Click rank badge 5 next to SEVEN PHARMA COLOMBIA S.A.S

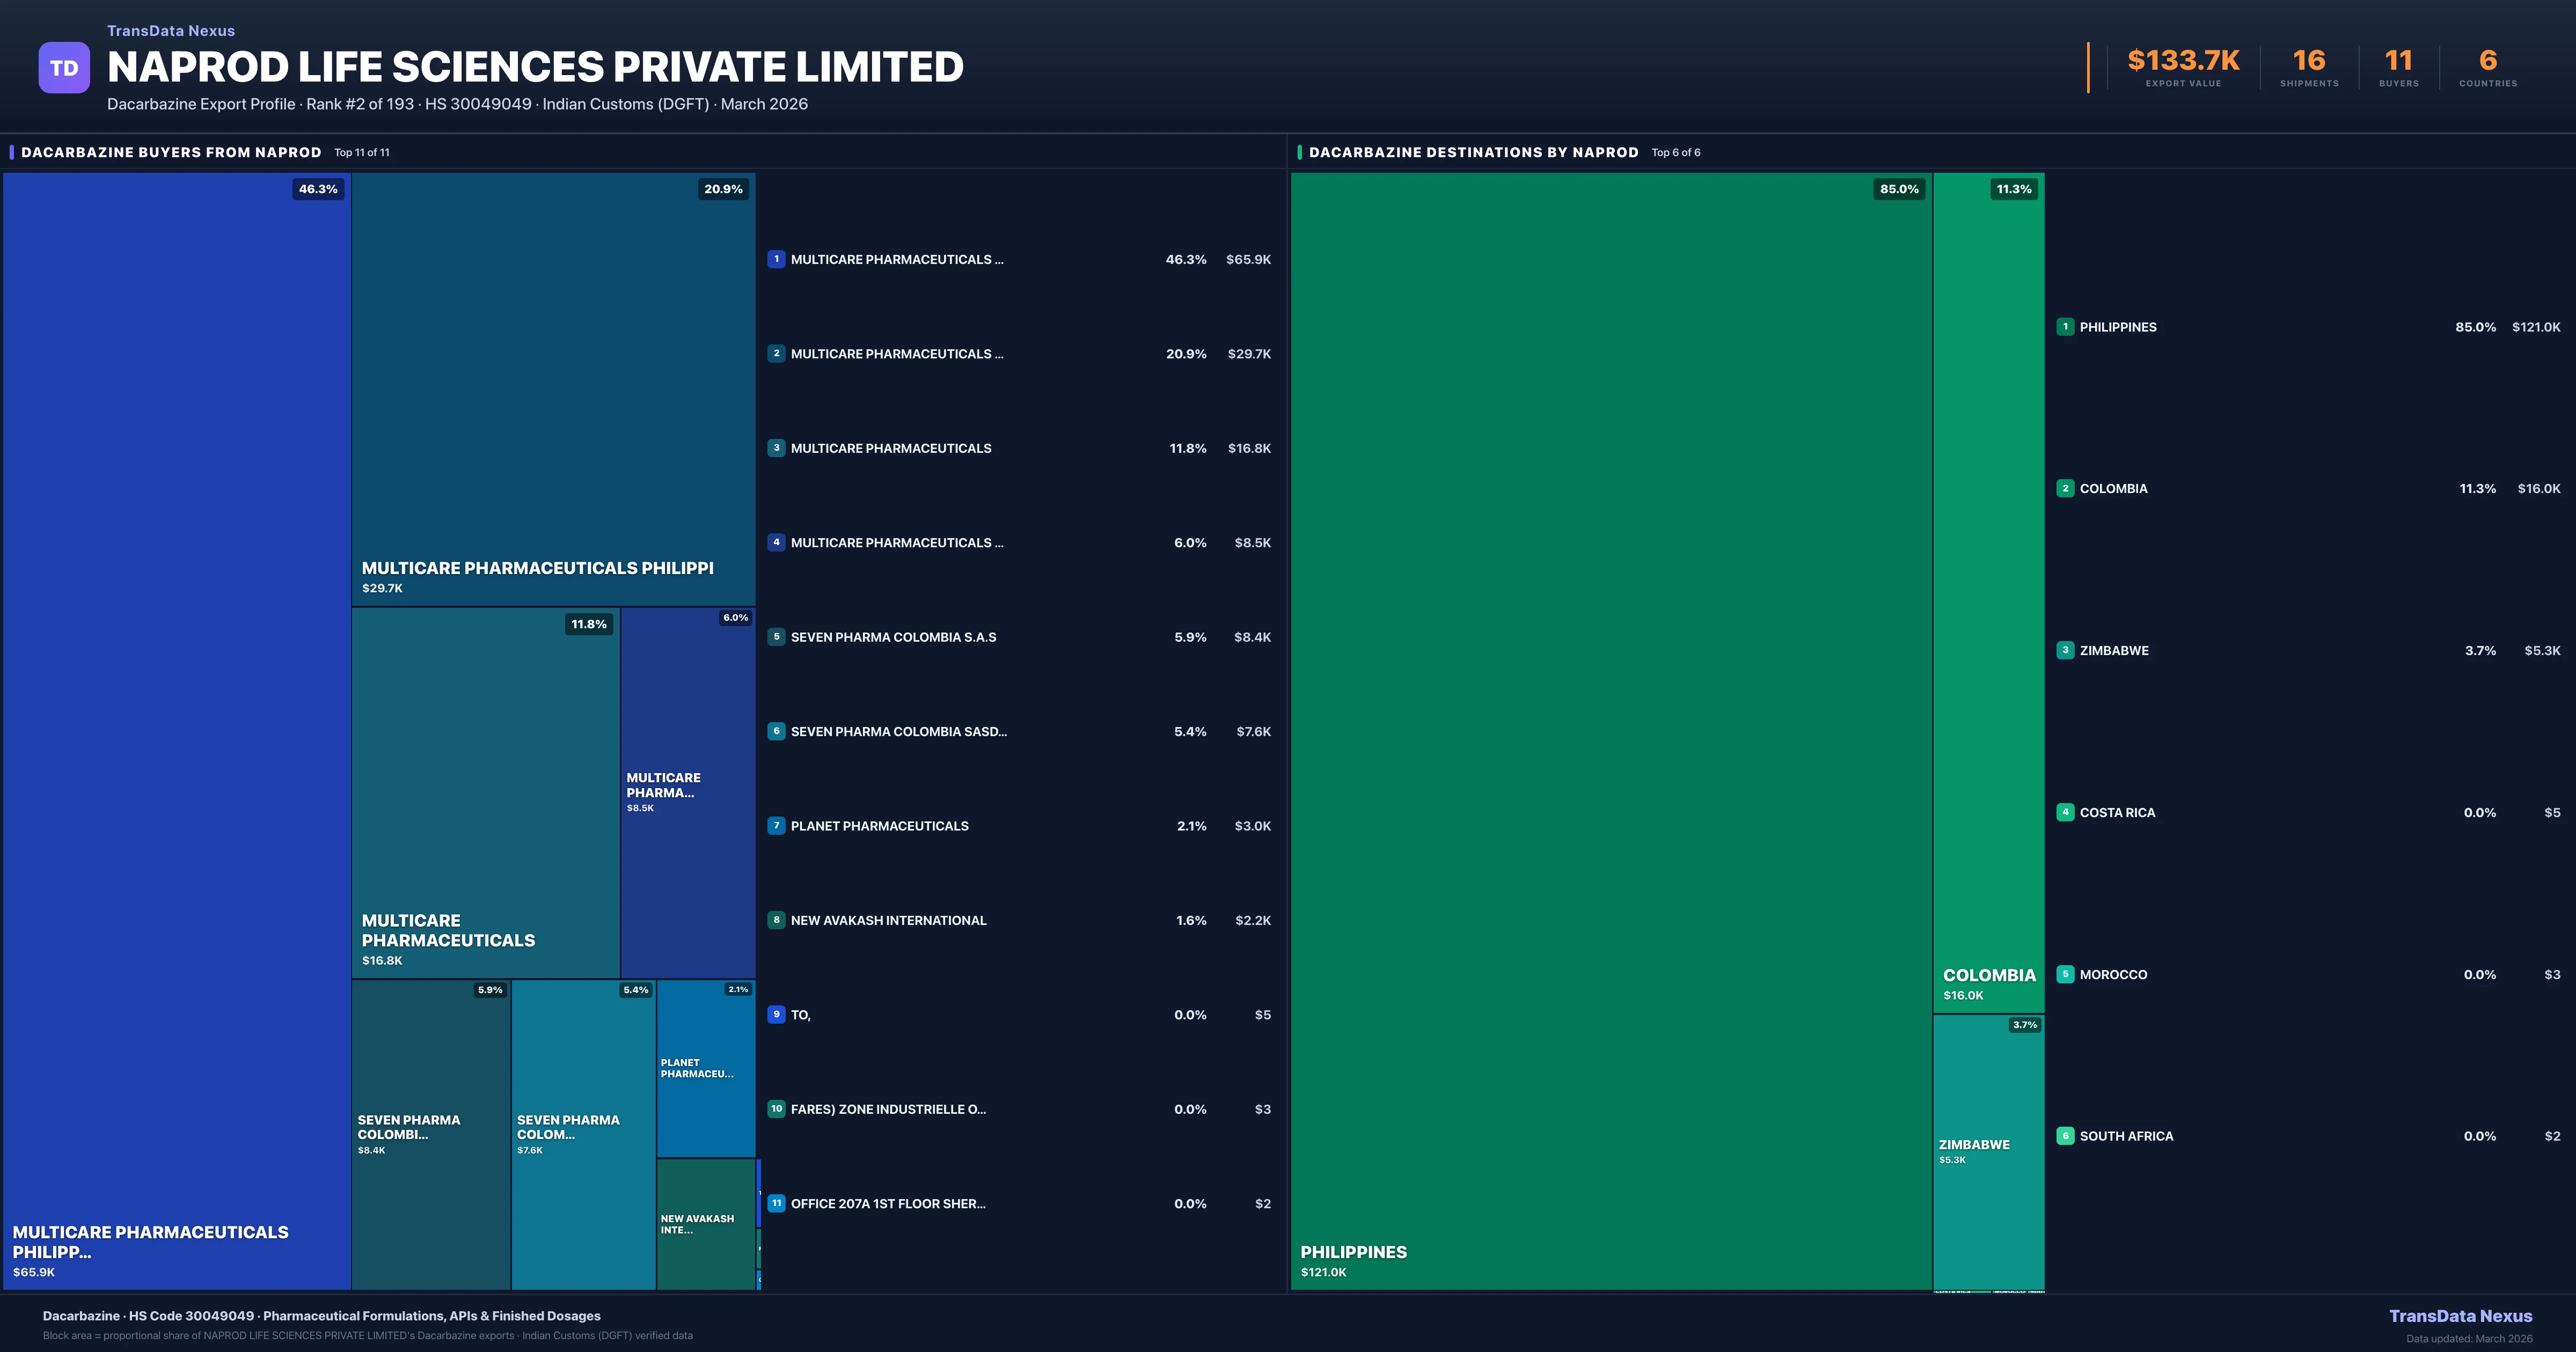click(x=777, y=637)
